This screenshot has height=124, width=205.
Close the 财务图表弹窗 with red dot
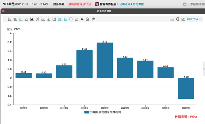click(x=3, y=11)
